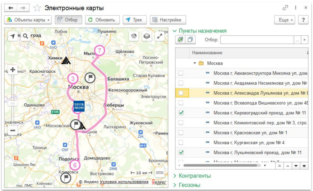313x191 pixels.
Task: Move down one item in list
Action: tap(296, 166)
